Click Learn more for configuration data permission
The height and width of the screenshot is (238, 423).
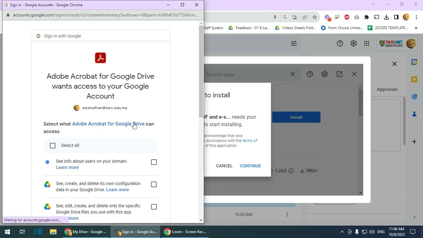click(x=118, y=190)
